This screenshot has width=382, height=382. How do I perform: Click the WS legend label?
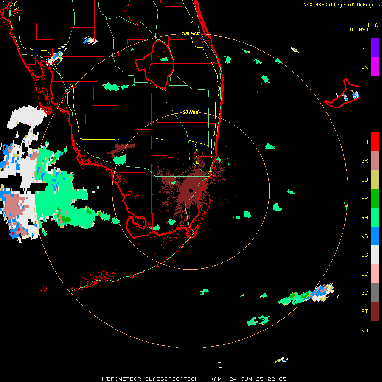point(364,236)
